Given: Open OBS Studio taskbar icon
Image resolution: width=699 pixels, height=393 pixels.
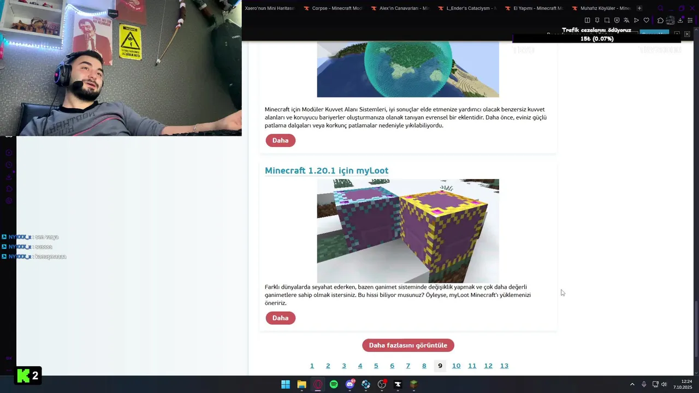Looking at the screenshot, I should click(382, 384).
